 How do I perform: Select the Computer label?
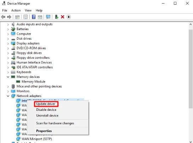coord(24,34)
